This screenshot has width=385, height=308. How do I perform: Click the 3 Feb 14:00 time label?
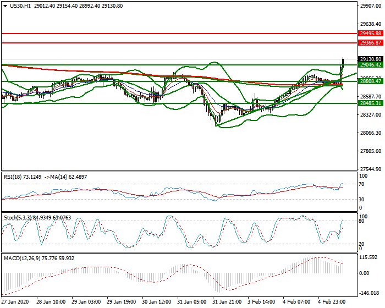coord(261,301)
